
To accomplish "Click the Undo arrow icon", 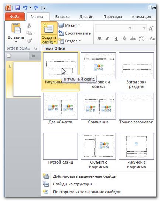I will click(x=25, y=8).
